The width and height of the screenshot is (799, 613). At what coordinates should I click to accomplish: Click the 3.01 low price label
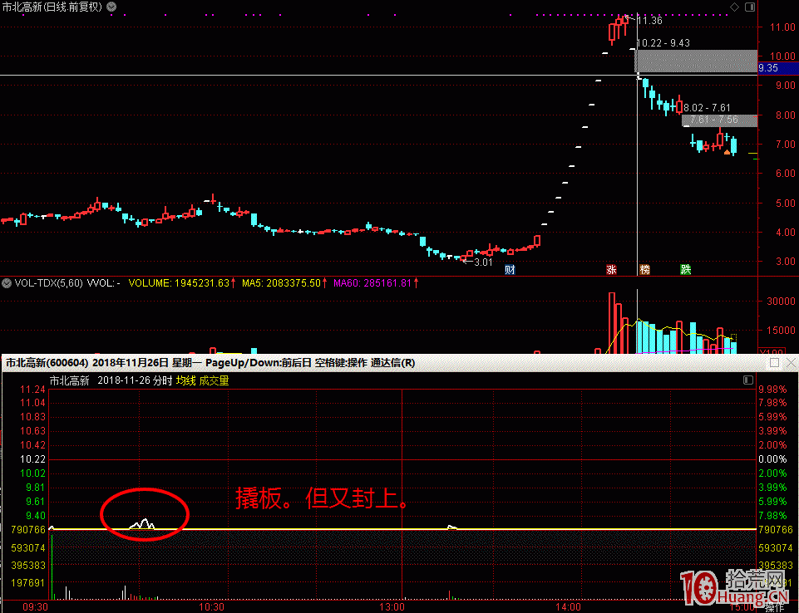coord(483,262)
